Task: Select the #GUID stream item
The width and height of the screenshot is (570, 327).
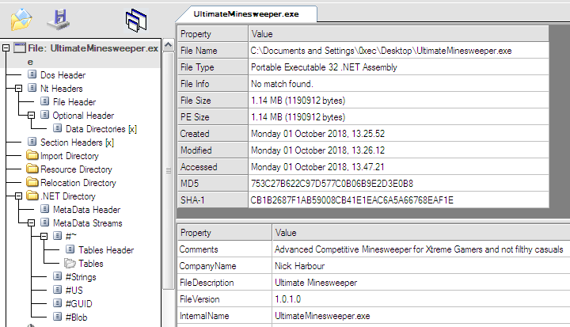Action: pos(79,304)
